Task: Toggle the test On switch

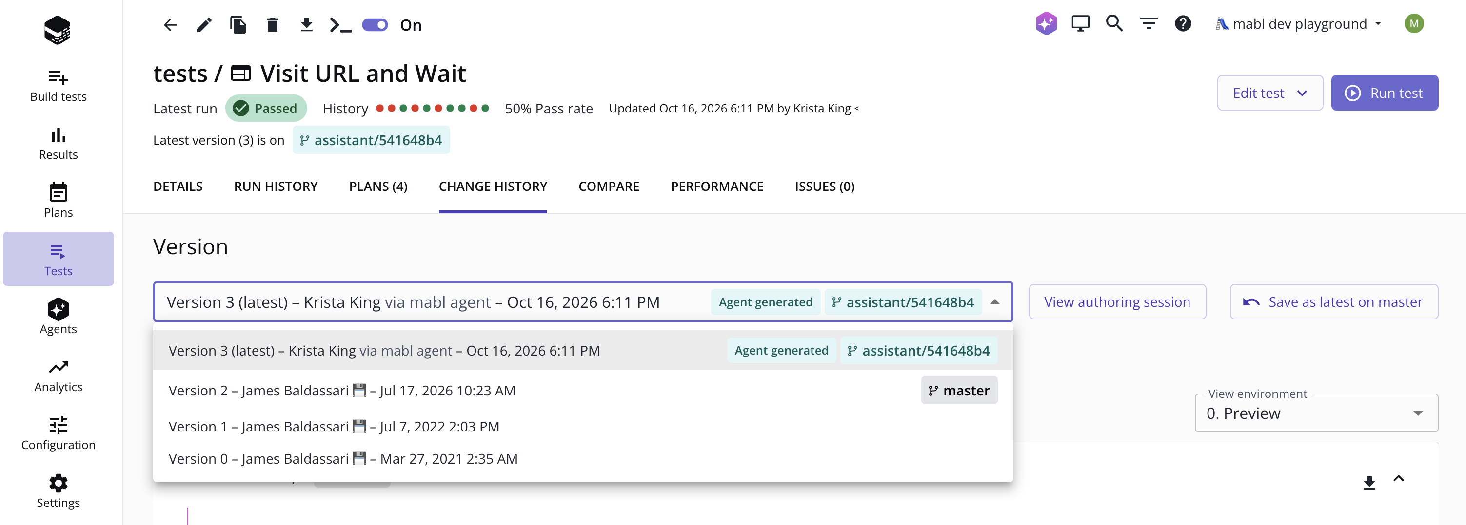Action: coord(375,25)
